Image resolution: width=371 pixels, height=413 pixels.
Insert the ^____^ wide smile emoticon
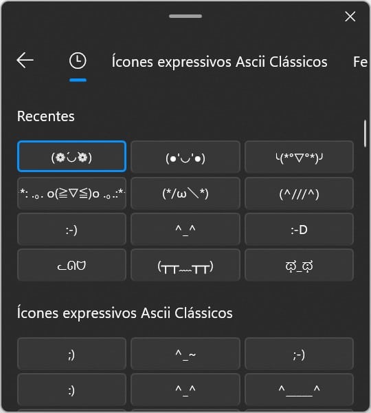[299, 390]
